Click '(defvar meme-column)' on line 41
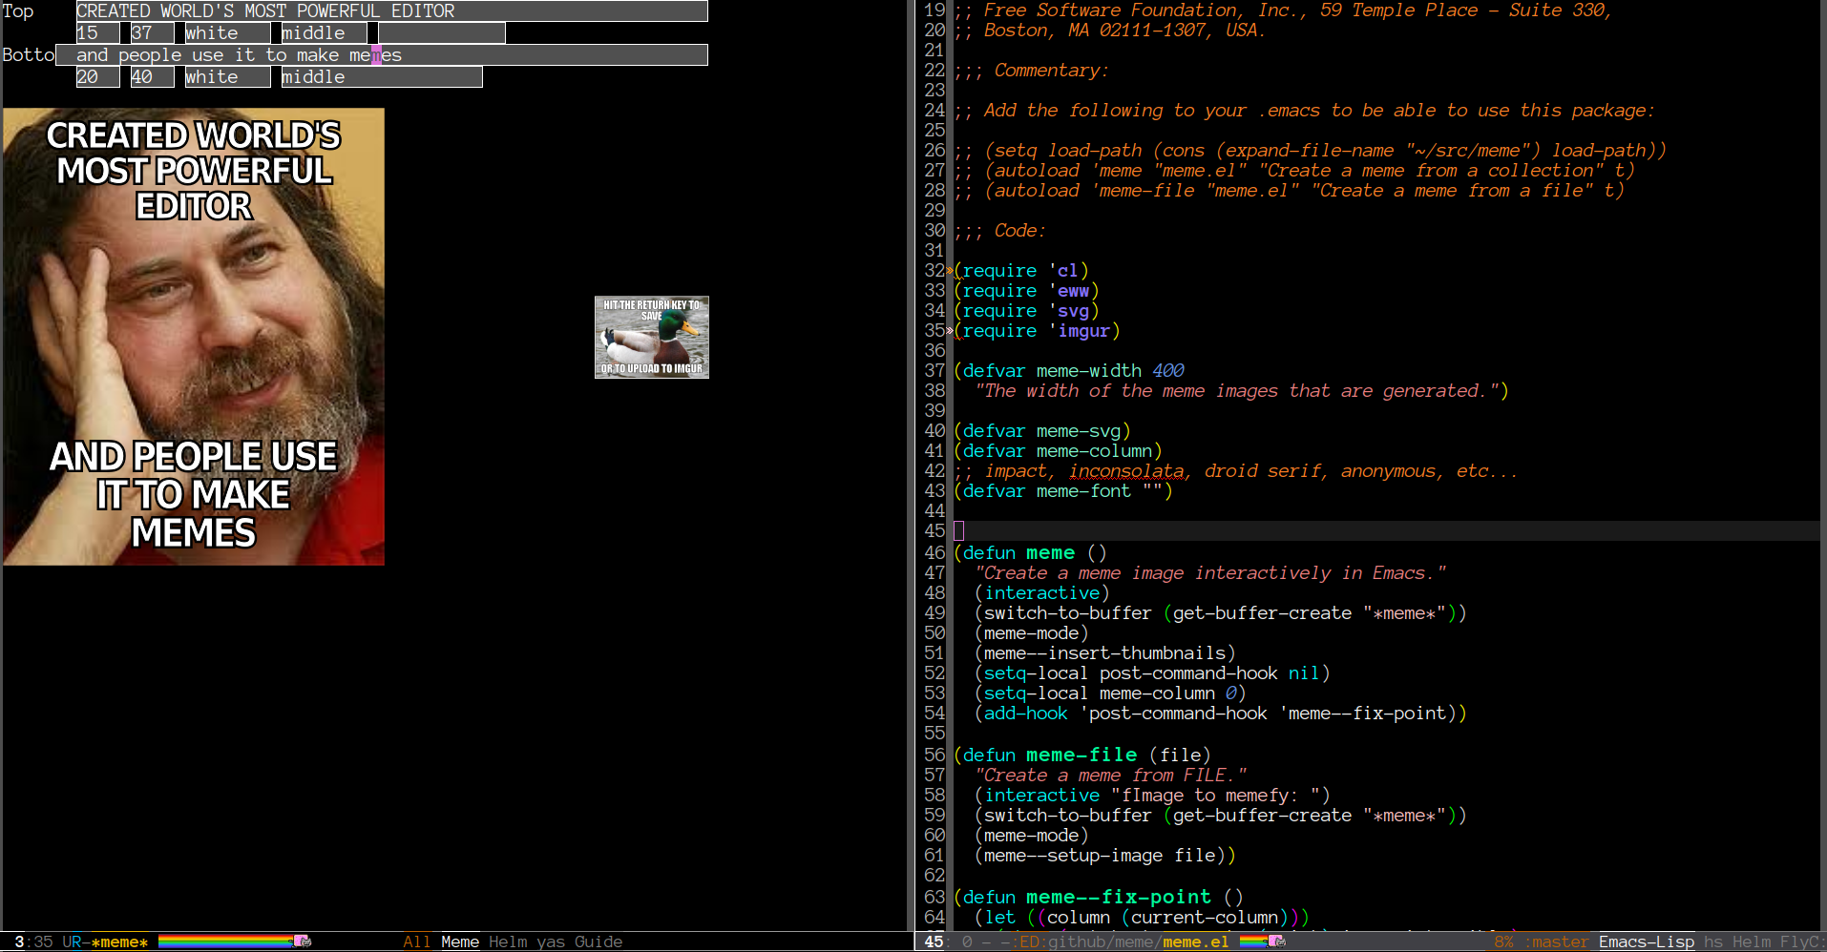 tap(1058, 451)
